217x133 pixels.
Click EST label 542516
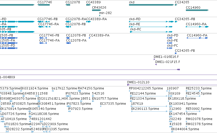click(98, 93)
